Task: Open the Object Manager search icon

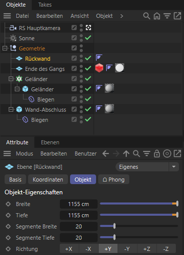Action: coord(147,16)
